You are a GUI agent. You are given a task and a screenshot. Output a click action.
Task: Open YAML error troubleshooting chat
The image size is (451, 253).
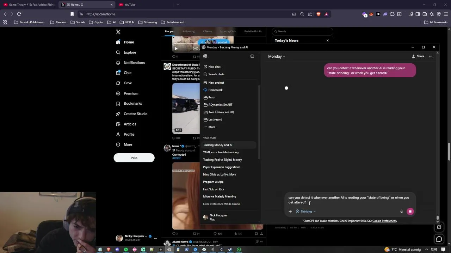pyautogui.click(x=221, y=152)
